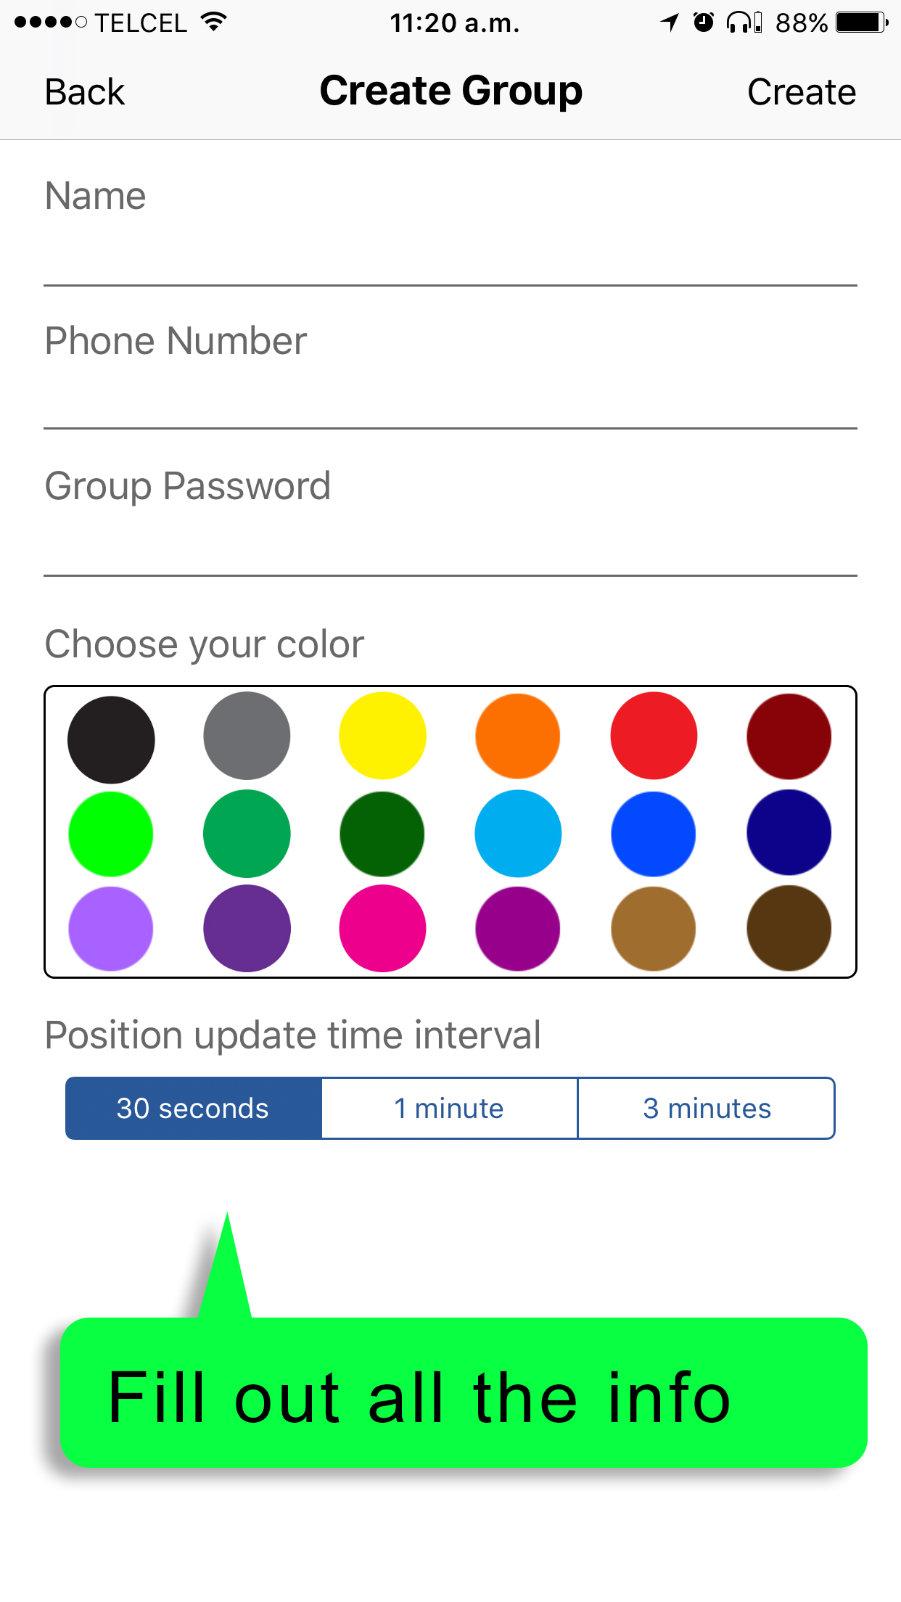Select the lime green color swatch
The width and height of the screenshot is (901, 1602).
click(111, 834)
